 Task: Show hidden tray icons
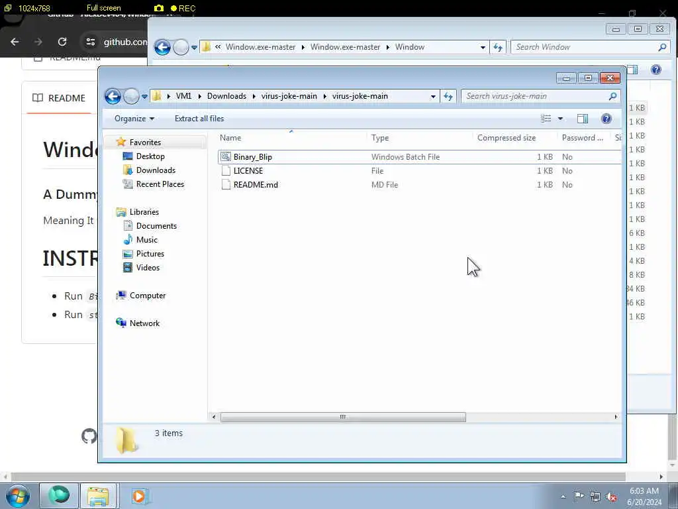pyautogui.click(x=563, y=496)
